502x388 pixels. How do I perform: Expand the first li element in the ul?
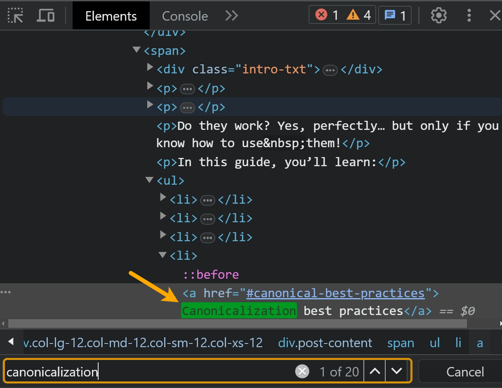pos(163,197)
